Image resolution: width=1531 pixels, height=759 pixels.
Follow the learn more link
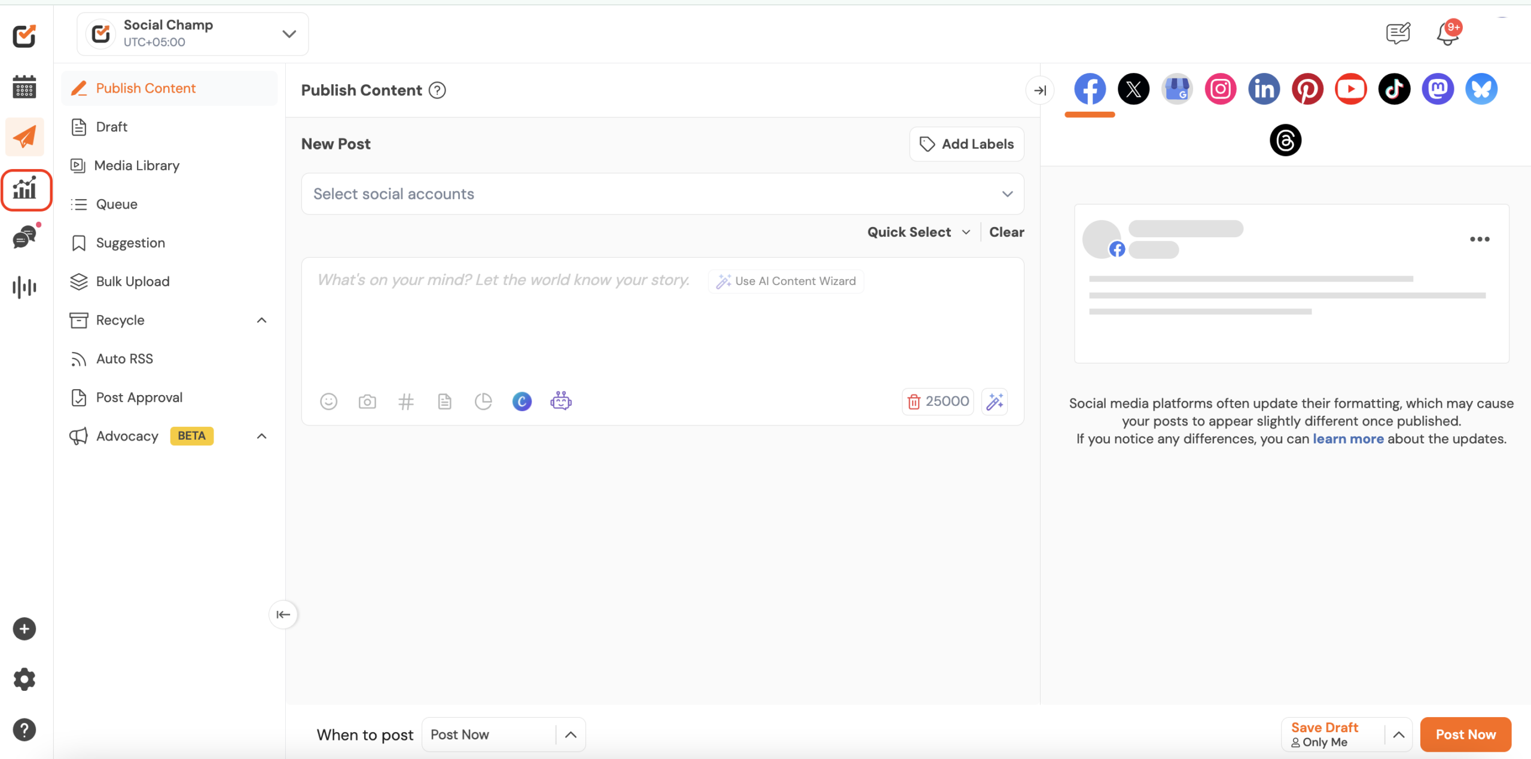coord(1348,439)
